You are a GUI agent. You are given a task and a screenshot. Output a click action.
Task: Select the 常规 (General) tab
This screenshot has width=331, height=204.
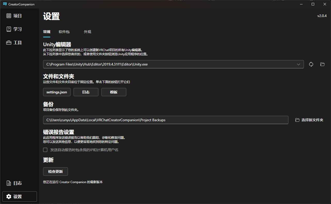click(x=47, y=32)
